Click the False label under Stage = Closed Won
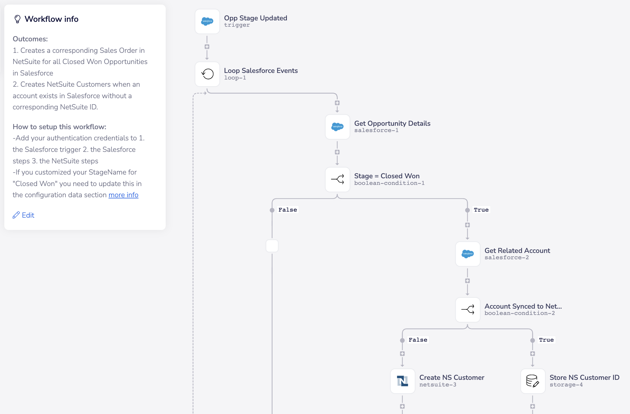This screenshot has width=630, height=414. 287,210
